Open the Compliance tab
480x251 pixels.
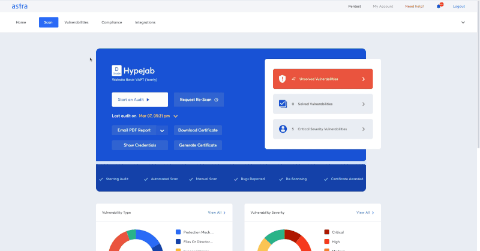pyautogui.click(x=112, y=22)
